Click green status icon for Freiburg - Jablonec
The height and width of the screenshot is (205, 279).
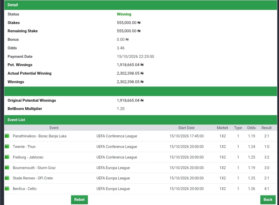tap(7, 157)
